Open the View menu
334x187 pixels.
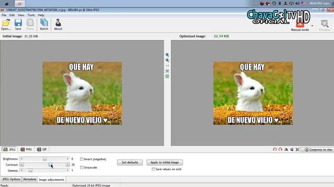(x=21, y=15)
